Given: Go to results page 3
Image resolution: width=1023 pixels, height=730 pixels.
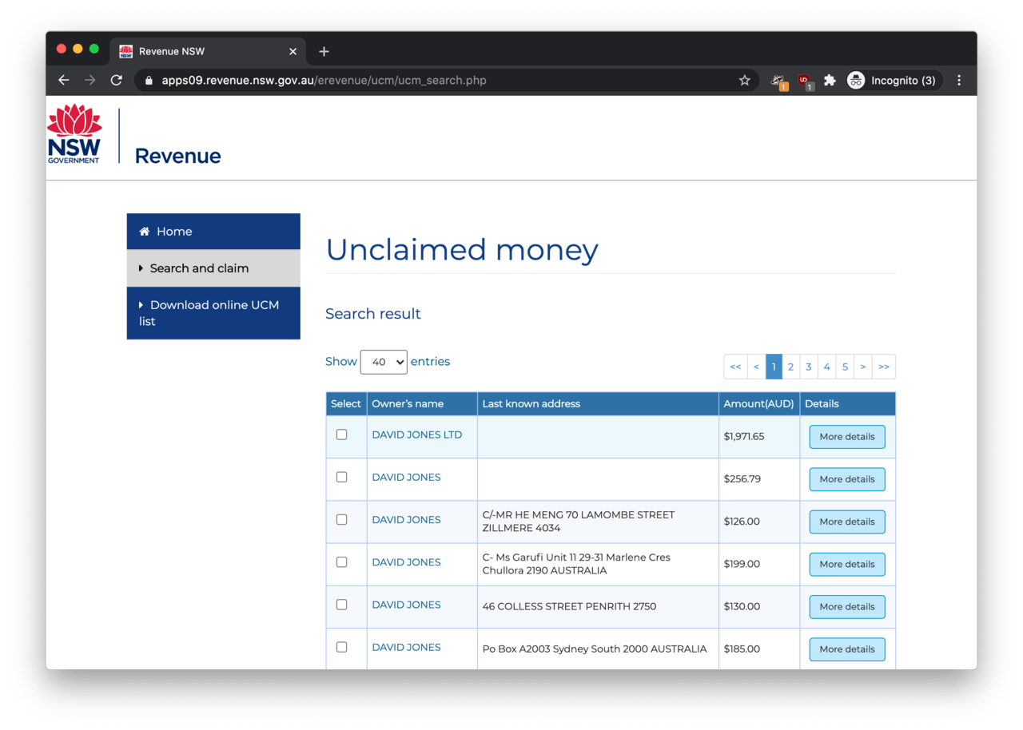Looking at the screenshot, I should [808, 367].
